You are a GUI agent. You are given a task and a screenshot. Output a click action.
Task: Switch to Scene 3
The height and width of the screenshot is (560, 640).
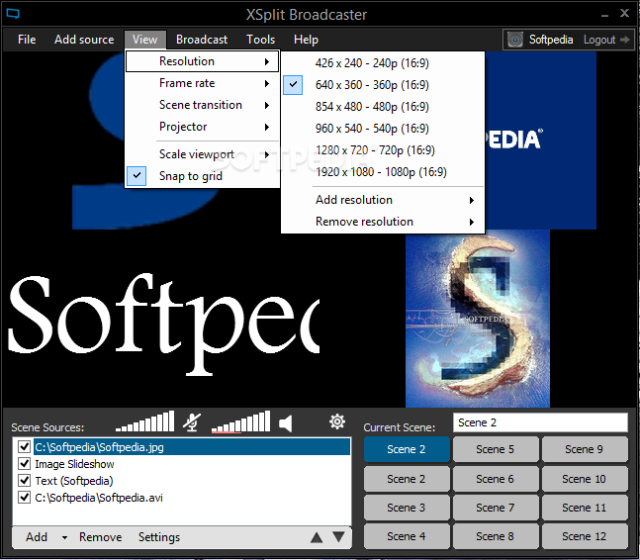click(x=407, y=508)
